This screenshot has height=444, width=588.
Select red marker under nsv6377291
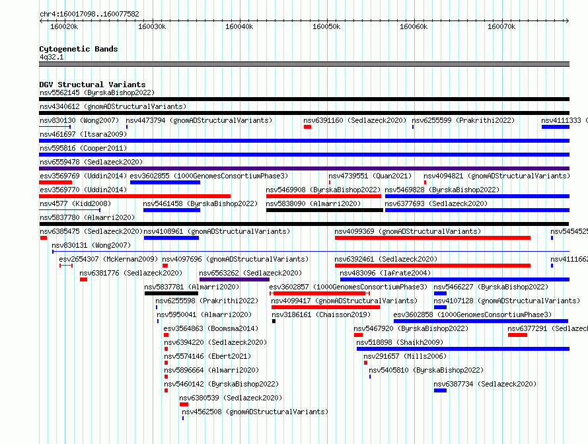click(517, 335)
